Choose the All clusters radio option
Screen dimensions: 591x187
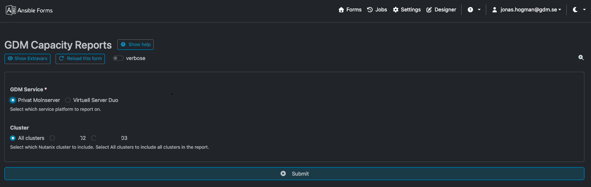pyautogui.click(x=13, y=138)
